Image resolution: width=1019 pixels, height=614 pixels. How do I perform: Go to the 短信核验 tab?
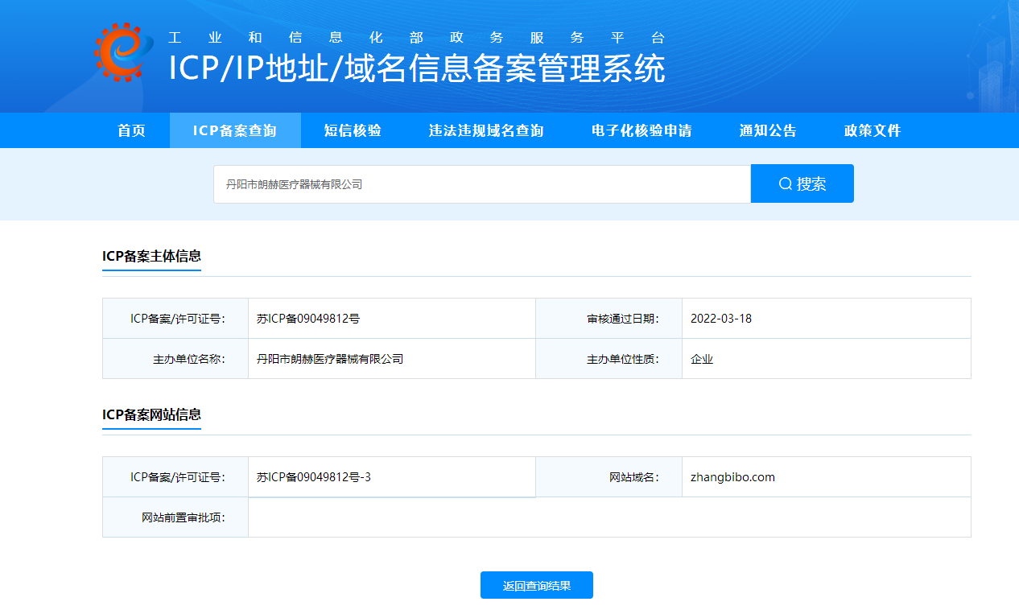pos(353,130)
